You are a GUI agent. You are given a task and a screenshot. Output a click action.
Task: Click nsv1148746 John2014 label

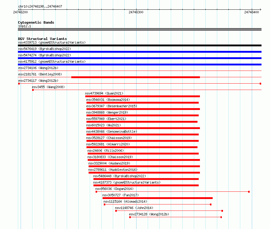[134, 208]
